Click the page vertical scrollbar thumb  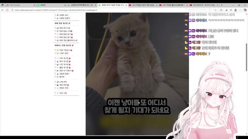point(247,57)
